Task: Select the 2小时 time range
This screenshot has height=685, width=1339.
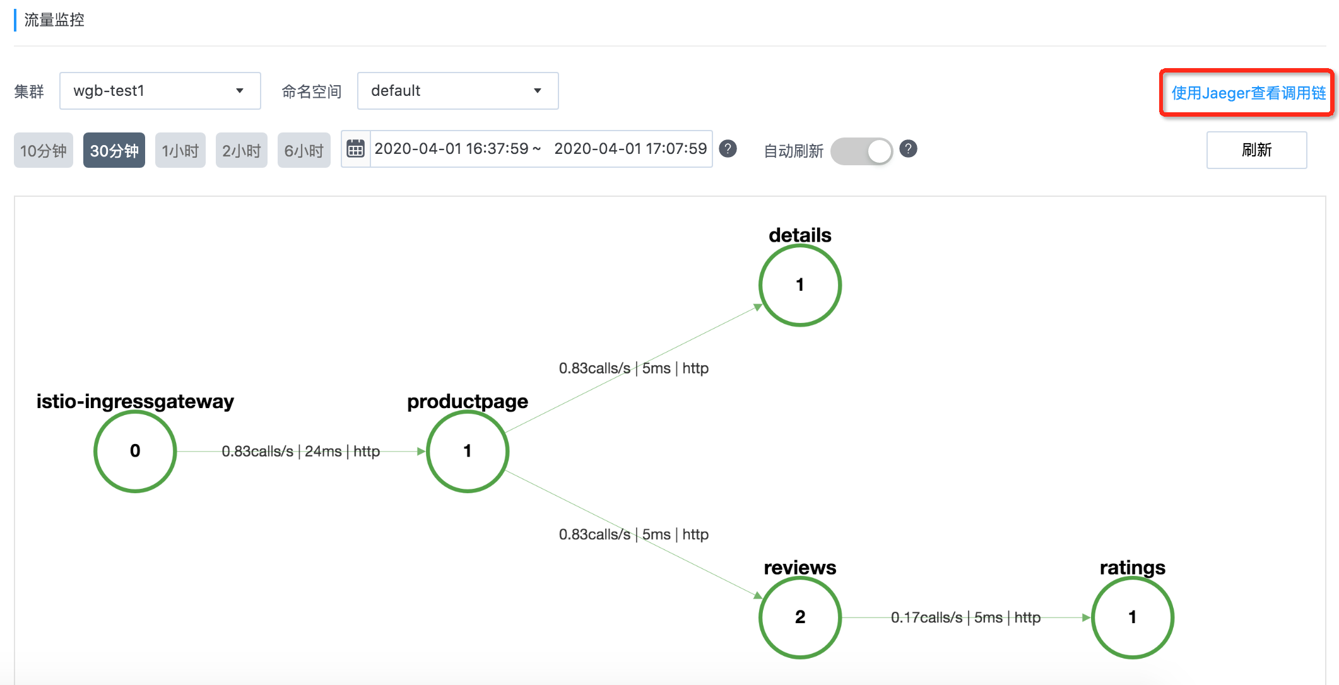Action: [x=242, y=151]
